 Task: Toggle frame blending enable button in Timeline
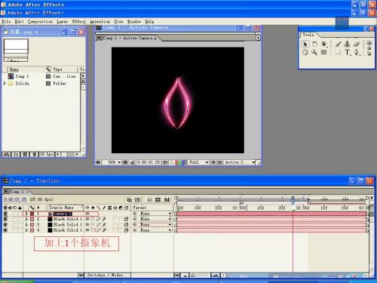(x=158, y=200)
